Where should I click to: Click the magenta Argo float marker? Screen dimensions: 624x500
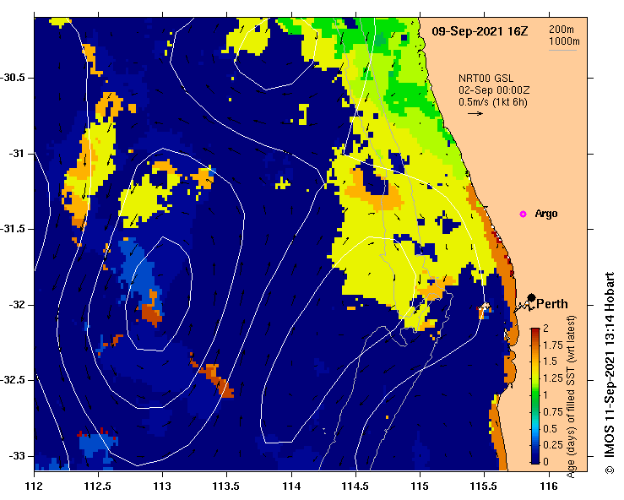click(x=523, y=215)
